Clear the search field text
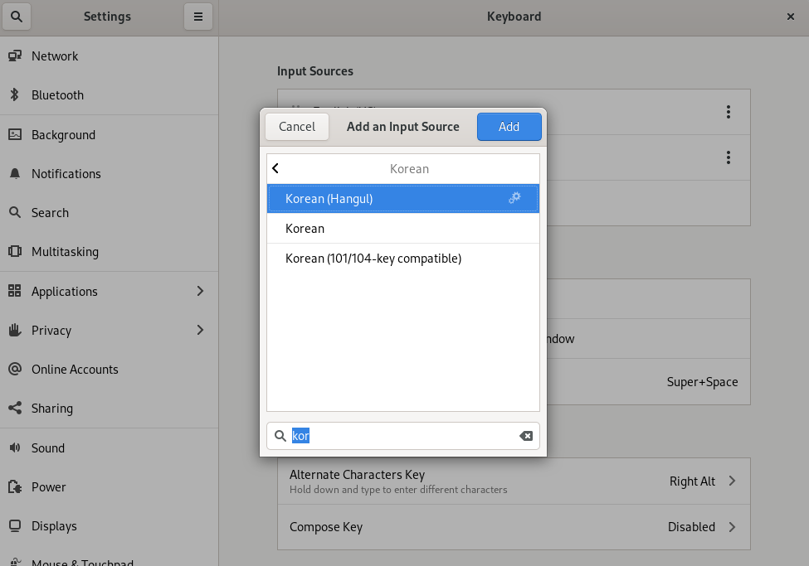 [526, 436]
